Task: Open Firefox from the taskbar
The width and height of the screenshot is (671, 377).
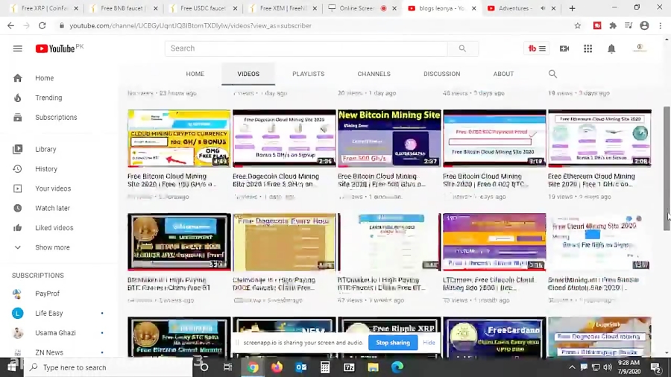Action: (277, 367)
